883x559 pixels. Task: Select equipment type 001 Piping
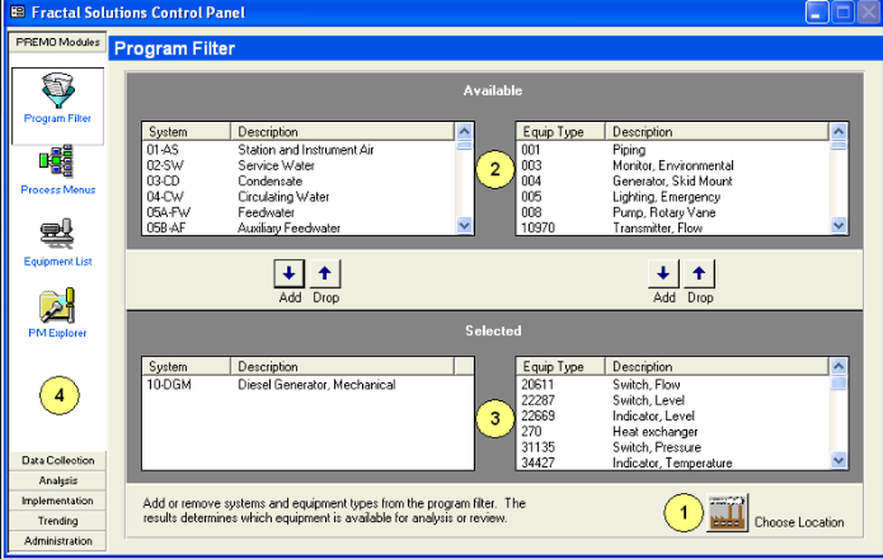673,150
